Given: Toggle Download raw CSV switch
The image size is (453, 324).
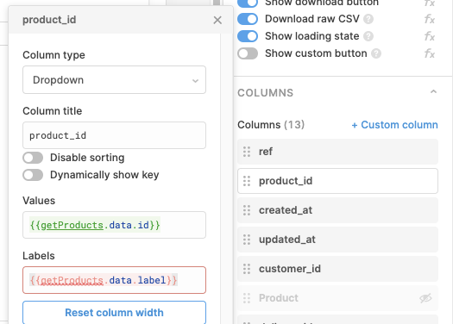Looking at the screenshot, I should (248, 19).
